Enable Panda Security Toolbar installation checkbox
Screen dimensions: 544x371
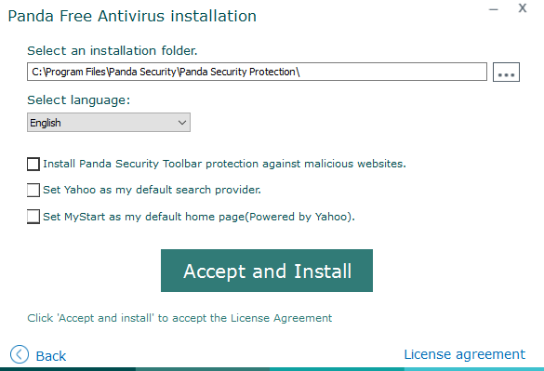(33, 164)
